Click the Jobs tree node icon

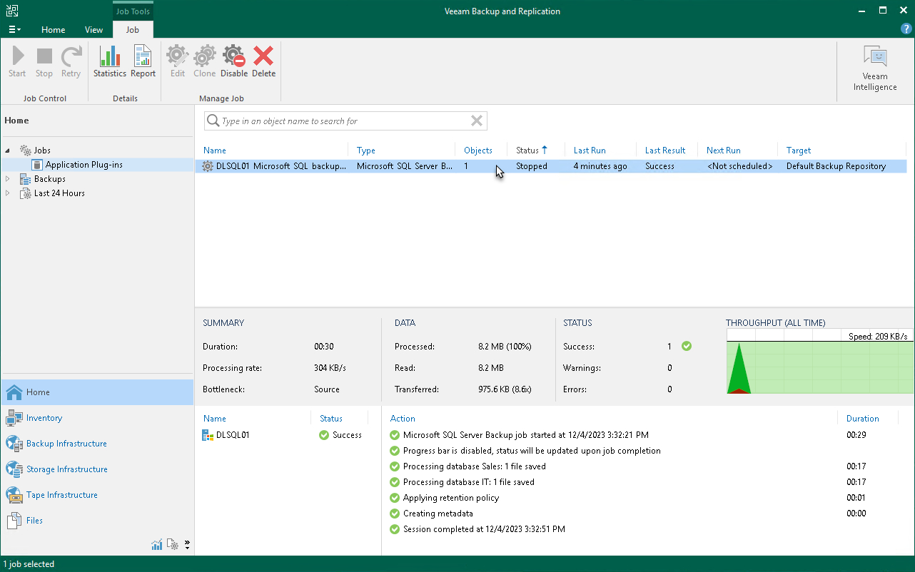26,150
